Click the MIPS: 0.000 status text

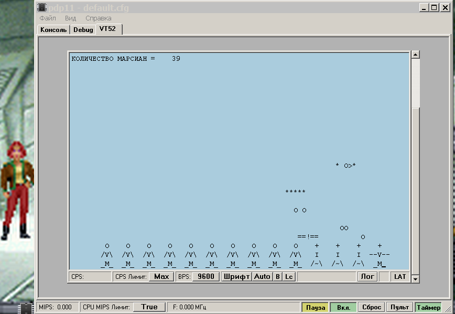tap(55, 307)
